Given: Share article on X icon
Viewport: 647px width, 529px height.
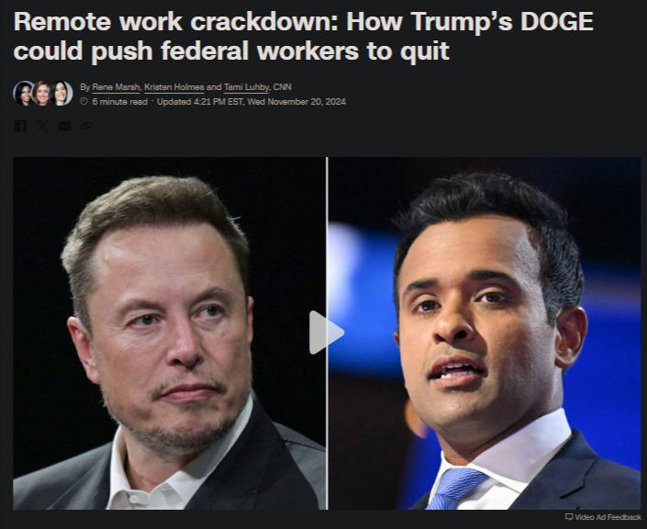Looking at the screenshot, I should (42, 126).
